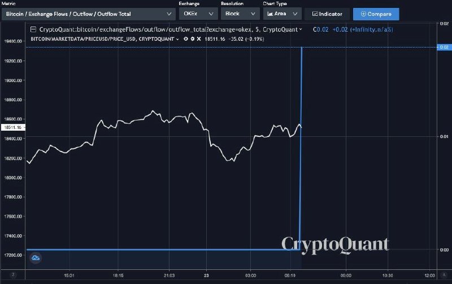Click the 12:00 time axis label
The image size is (452, 284).
(x=429, y=276)
